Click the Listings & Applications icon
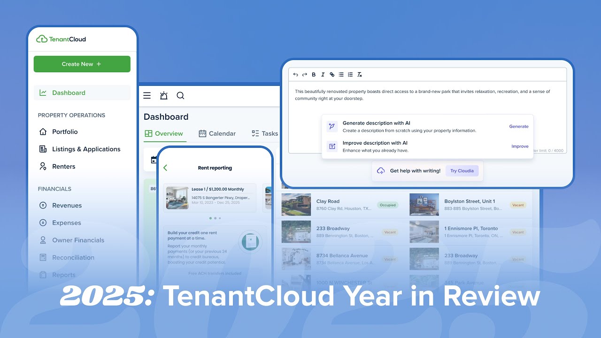The image size is (601, 338). point(43,149)
